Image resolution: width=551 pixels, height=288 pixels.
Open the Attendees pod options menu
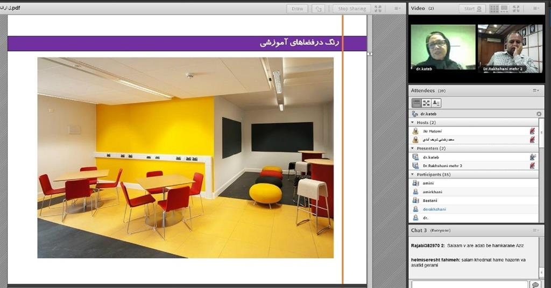[x=535, y=91]
